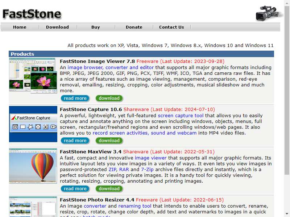290x217 pixels.
Task: Click 'Freeware (Last Update: 2022-06-15)' text
Action: [180, 200]
